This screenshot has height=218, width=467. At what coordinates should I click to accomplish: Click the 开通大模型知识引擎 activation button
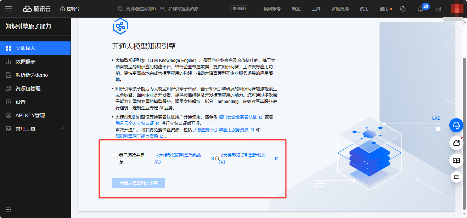[x=139, y=183]
